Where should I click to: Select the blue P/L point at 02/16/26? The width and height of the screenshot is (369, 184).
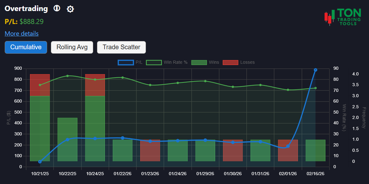pyautogui.click(x=315, y=69)
